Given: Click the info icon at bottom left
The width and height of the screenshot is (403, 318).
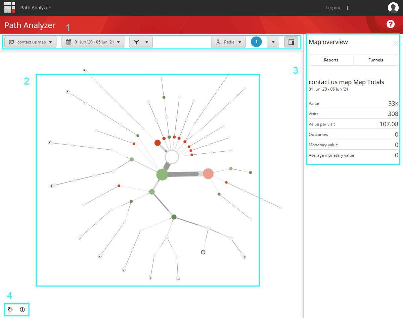Looking at the screenshot, I should point(23,310).
